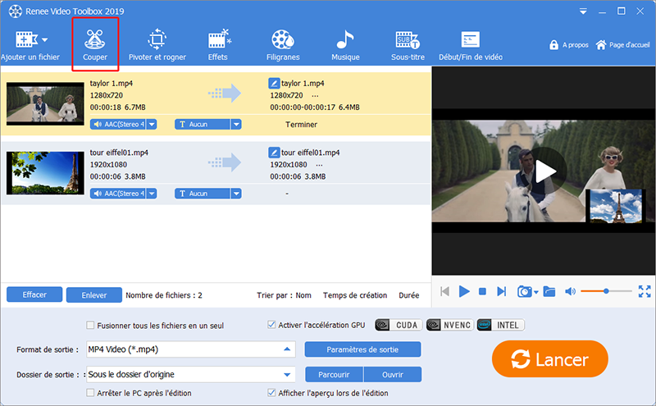Play the preview using the large center play button

tap(545, 171)
